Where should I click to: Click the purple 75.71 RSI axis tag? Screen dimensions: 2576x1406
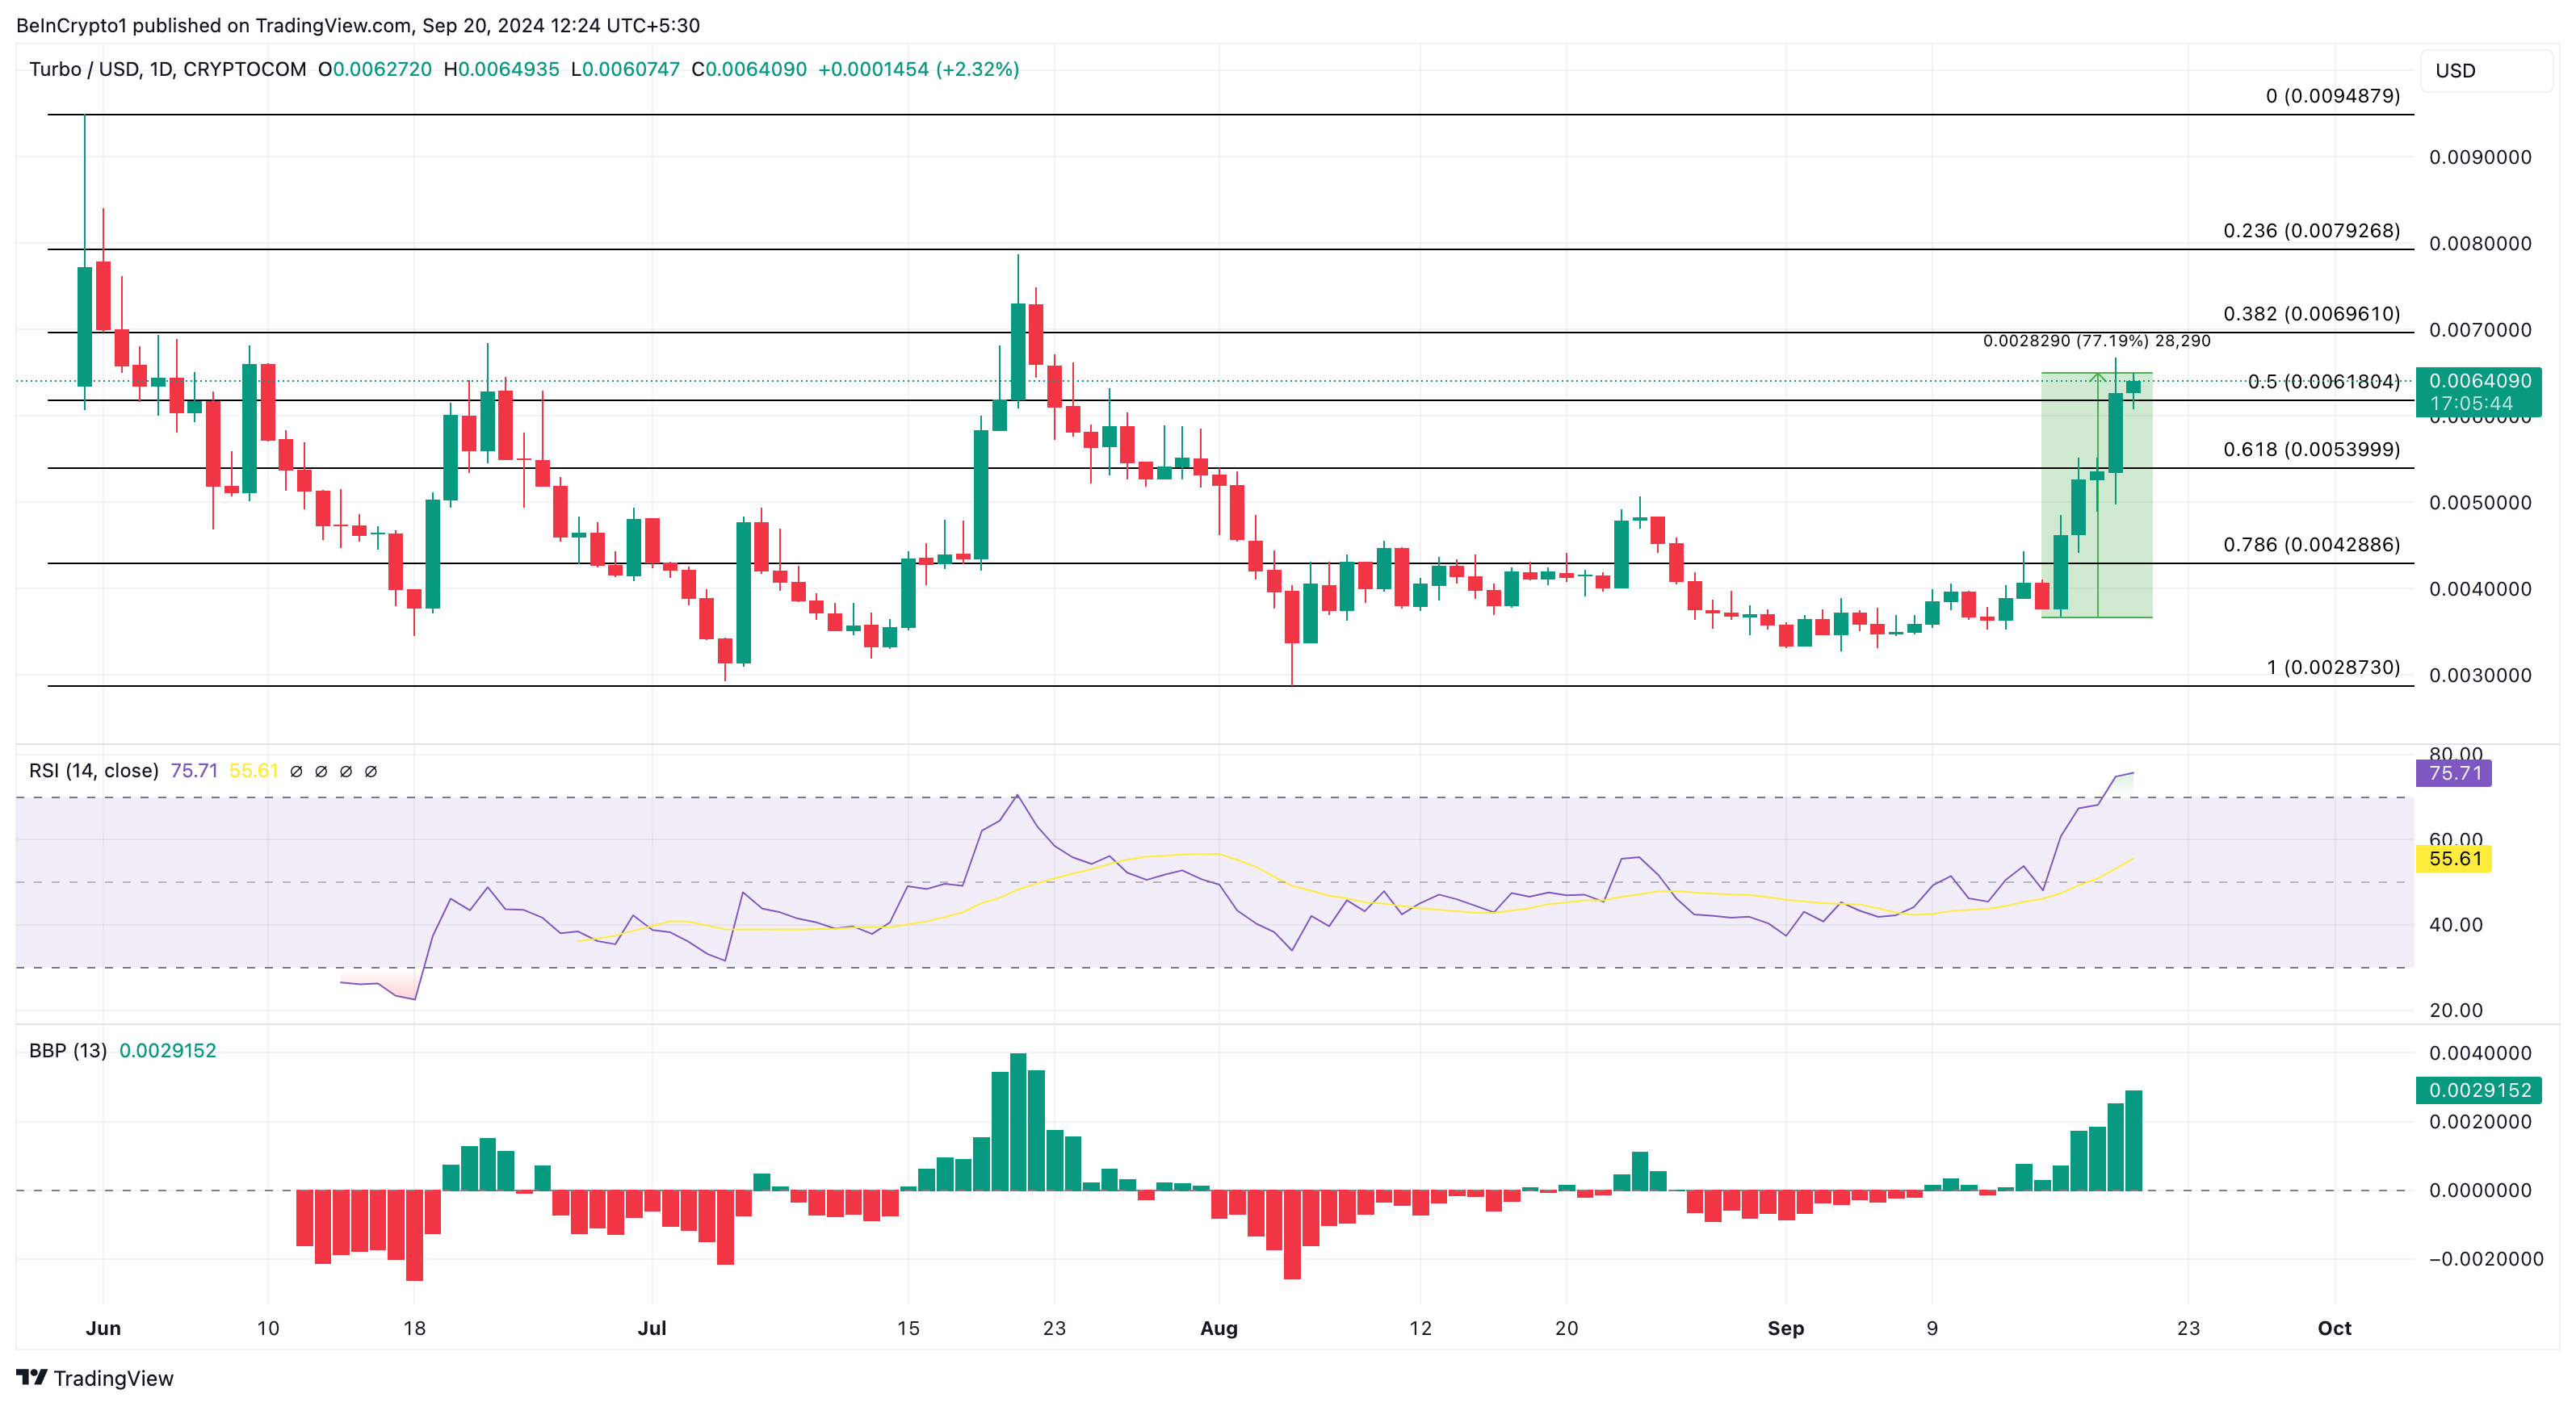click(x=2453, y=772)
